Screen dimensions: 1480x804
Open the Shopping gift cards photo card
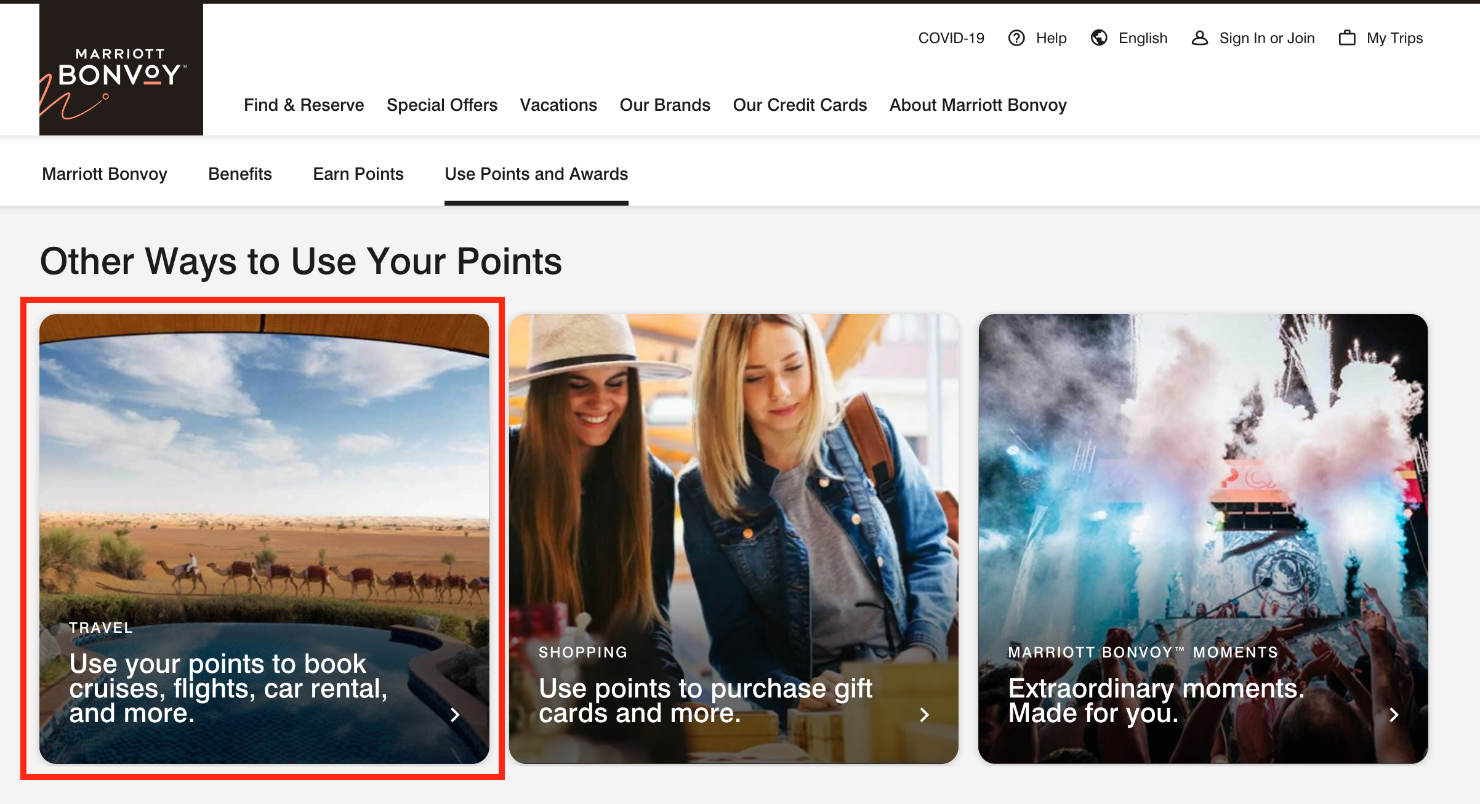[734, 539]
